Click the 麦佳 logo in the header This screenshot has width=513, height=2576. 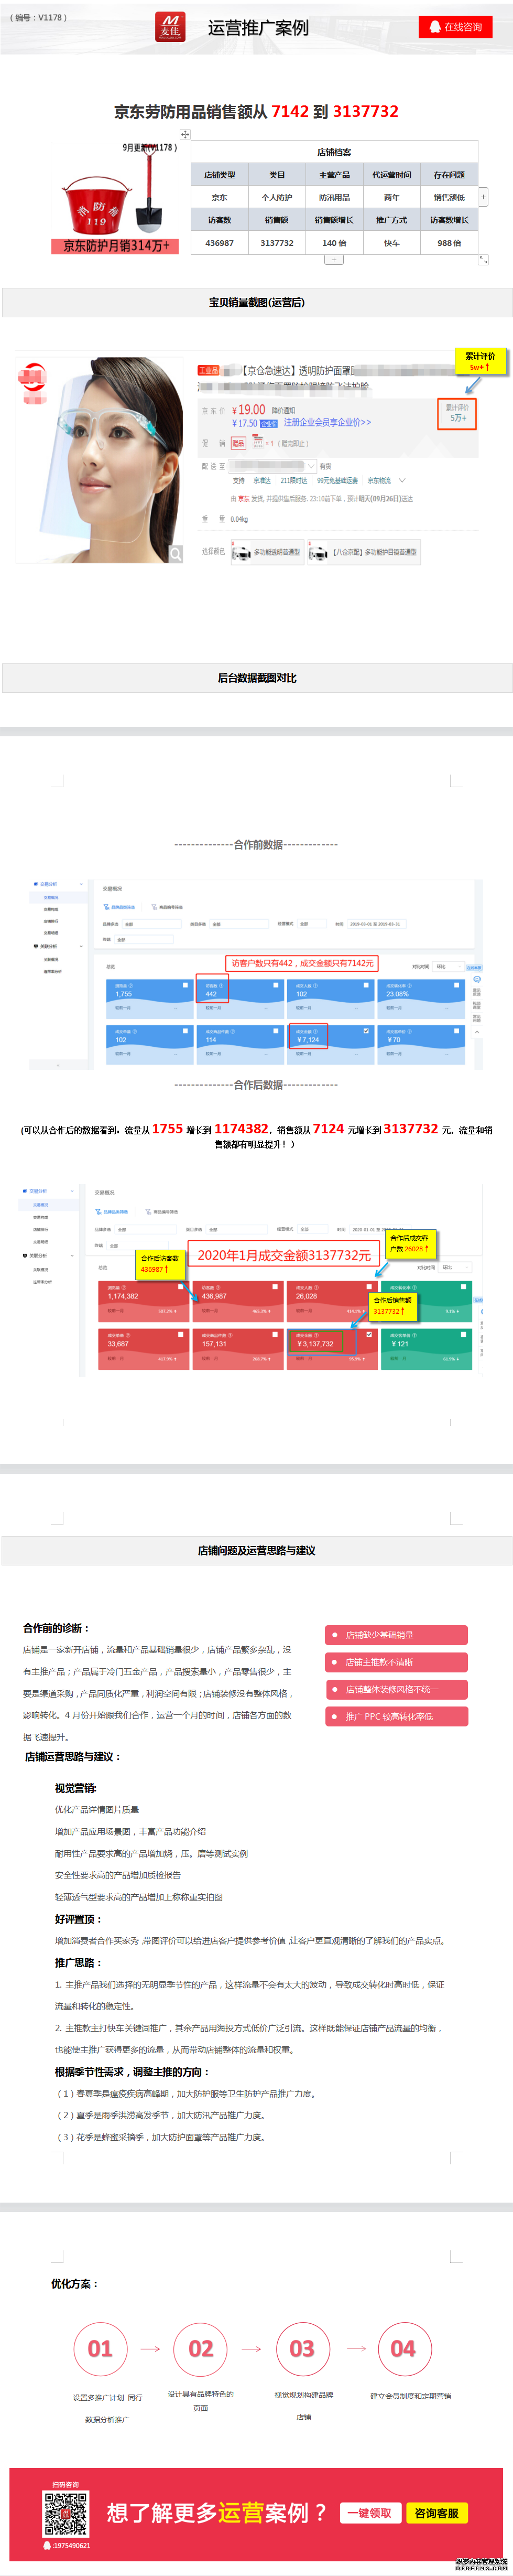pos(170,26)
